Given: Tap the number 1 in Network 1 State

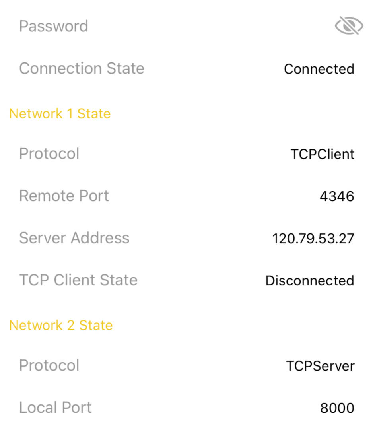Looking at the screenshot, I should coord(70,114).
